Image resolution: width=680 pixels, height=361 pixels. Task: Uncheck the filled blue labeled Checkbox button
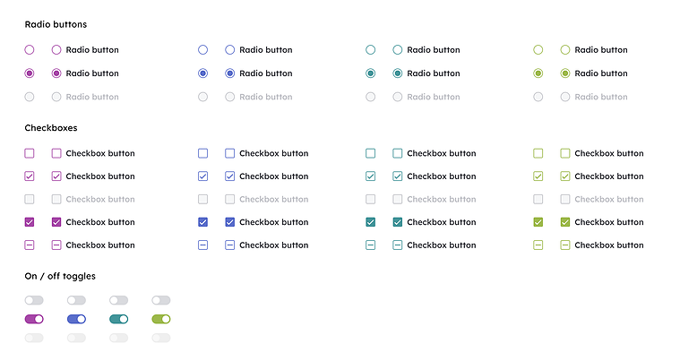(230, 222)
